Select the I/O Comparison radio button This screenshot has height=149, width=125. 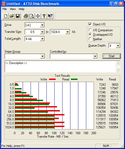click(x=90, y=30)
